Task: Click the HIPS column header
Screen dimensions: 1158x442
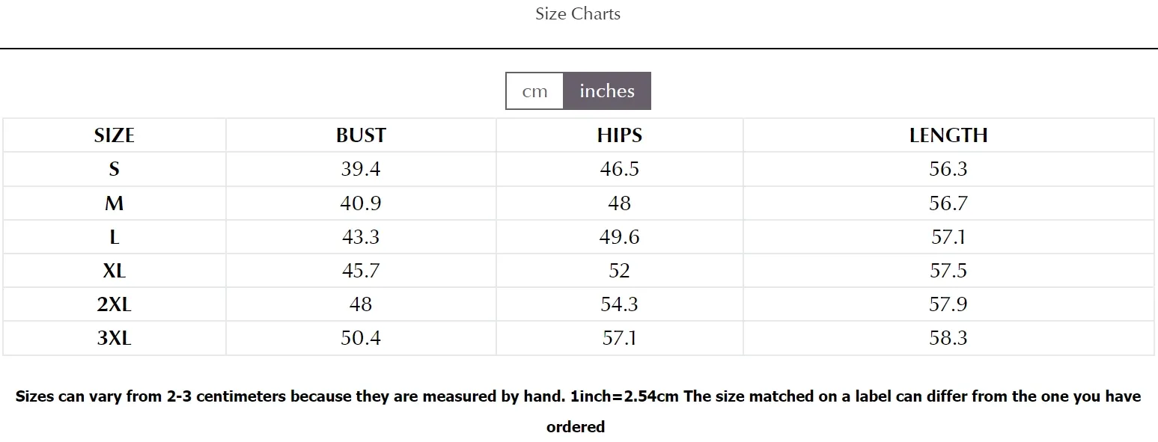Action: pos(620,135)
